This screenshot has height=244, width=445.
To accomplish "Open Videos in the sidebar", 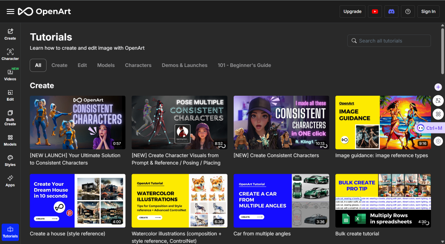I will pyautogui.click(x=10, y=75).
